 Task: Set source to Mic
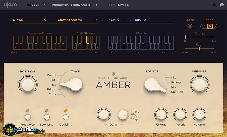[174, 77]
